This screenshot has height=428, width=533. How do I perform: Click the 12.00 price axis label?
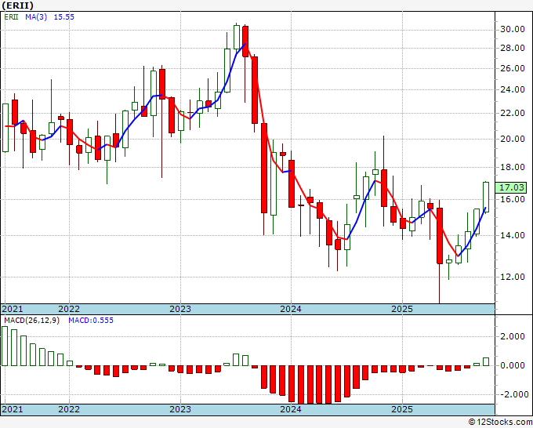(x=513, y=277)
